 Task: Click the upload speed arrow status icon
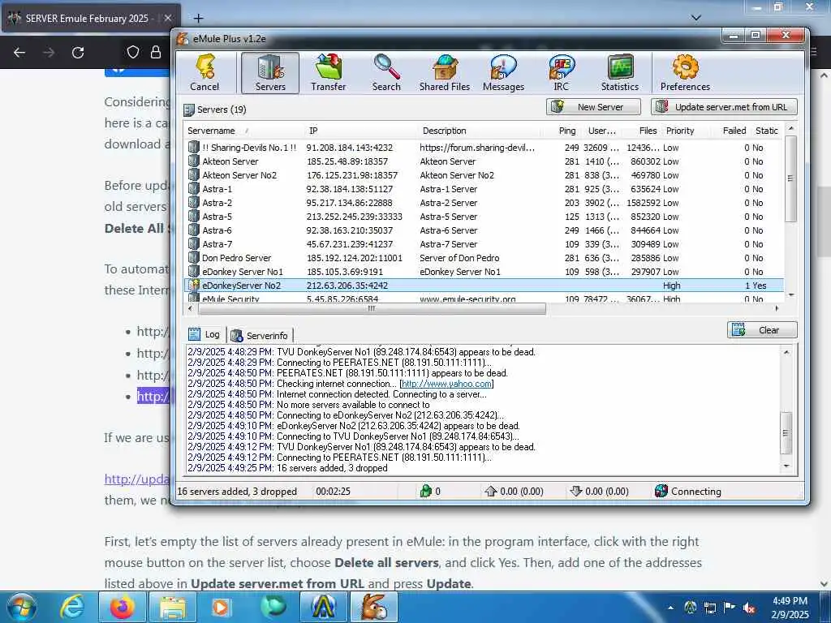[490, 491]
